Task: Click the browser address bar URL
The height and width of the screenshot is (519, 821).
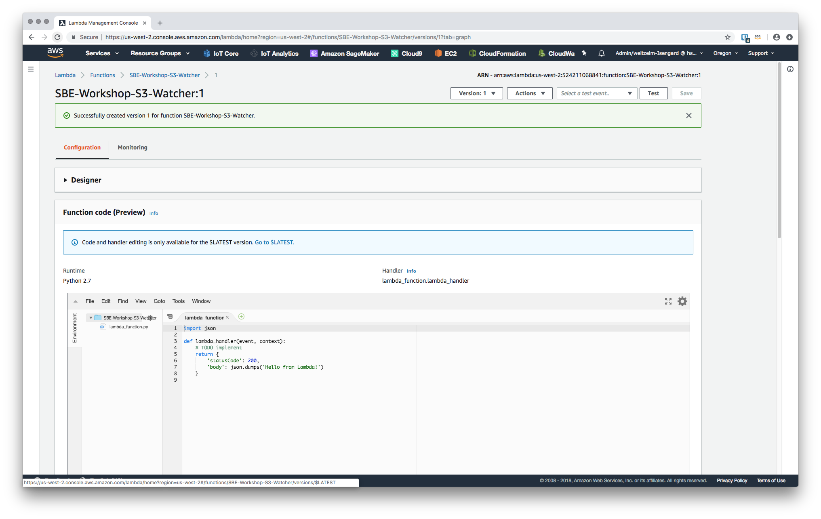Action: 288,37
